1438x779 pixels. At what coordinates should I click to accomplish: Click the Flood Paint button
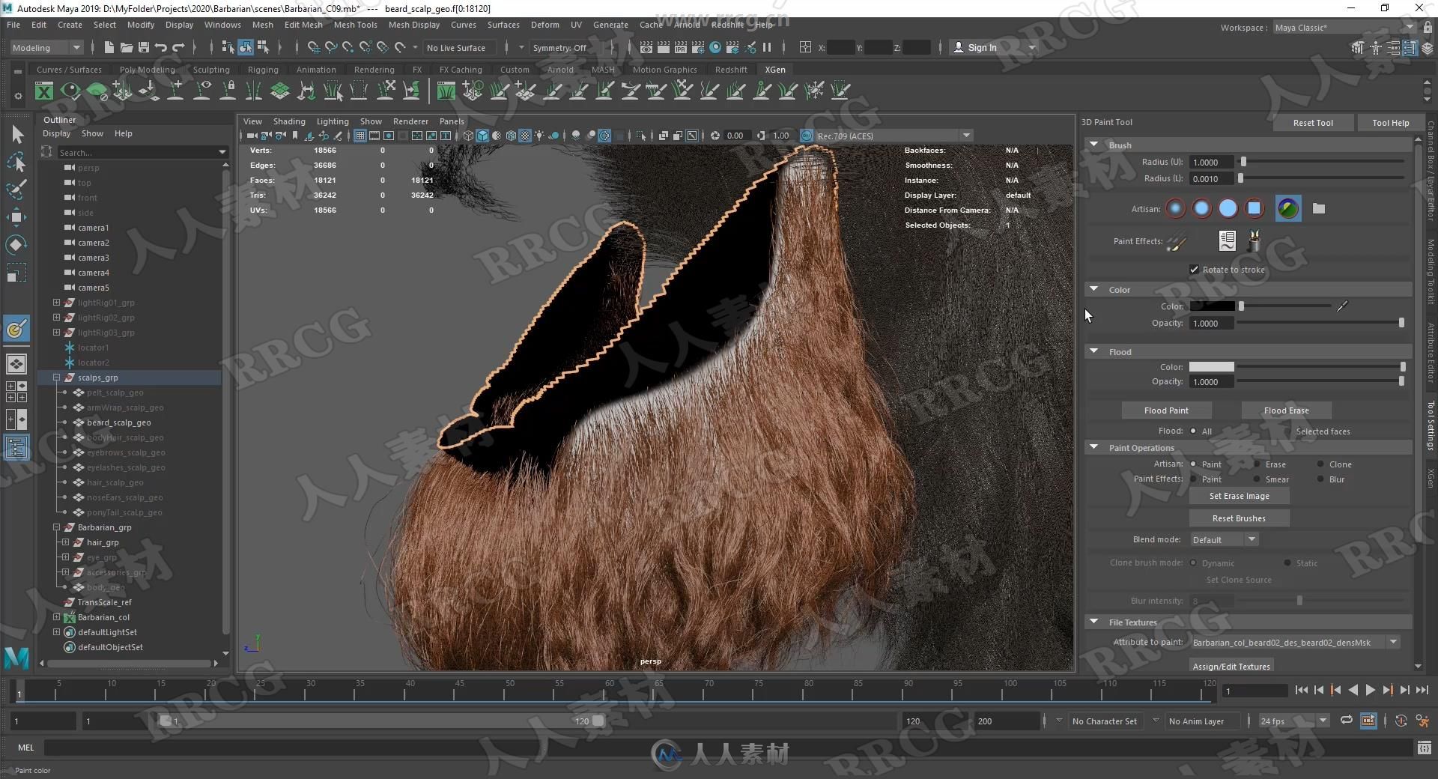pyautogui.click(x=1166, y=410)
